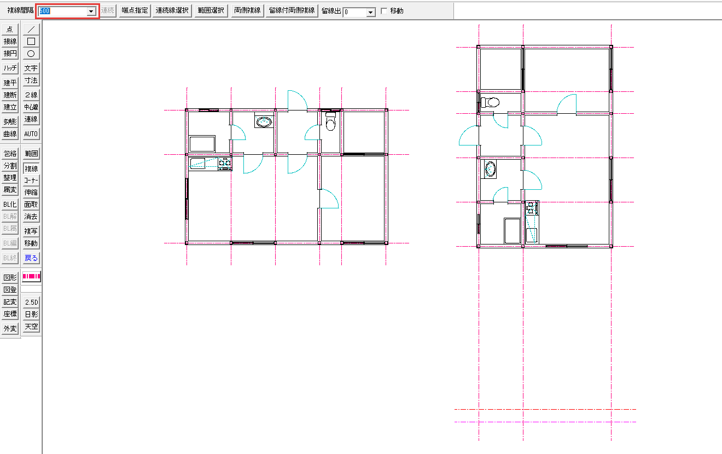Select the 接線 tangent line tool
The width and height of the screenshot is (722, 454).
tap(10, 42)
